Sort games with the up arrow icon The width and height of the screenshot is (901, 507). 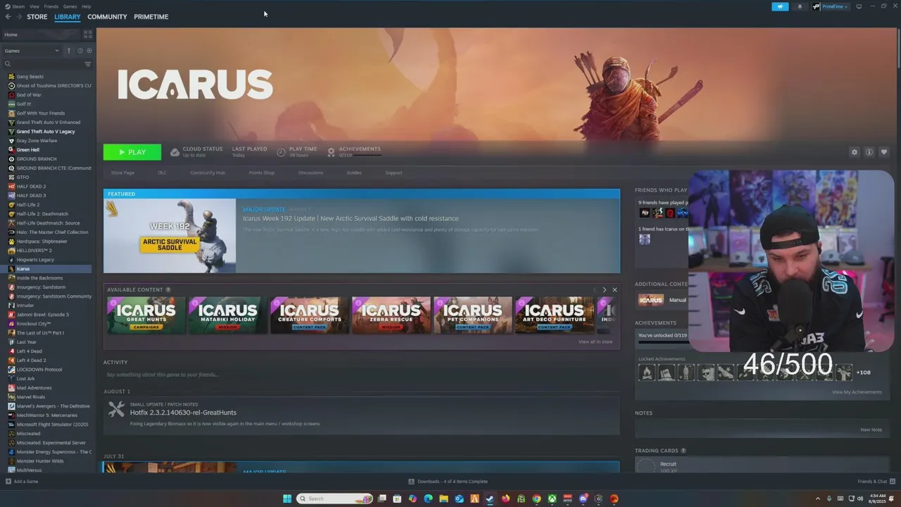coord(69,51)
